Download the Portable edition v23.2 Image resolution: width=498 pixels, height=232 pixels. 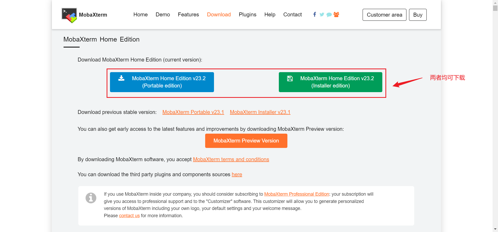[x=162, y=82]
